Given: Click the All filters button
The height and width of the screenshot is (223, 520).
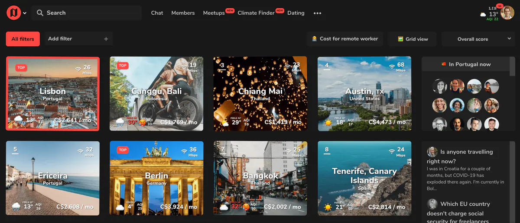Looking at the screenshot, I should (23, 39).
